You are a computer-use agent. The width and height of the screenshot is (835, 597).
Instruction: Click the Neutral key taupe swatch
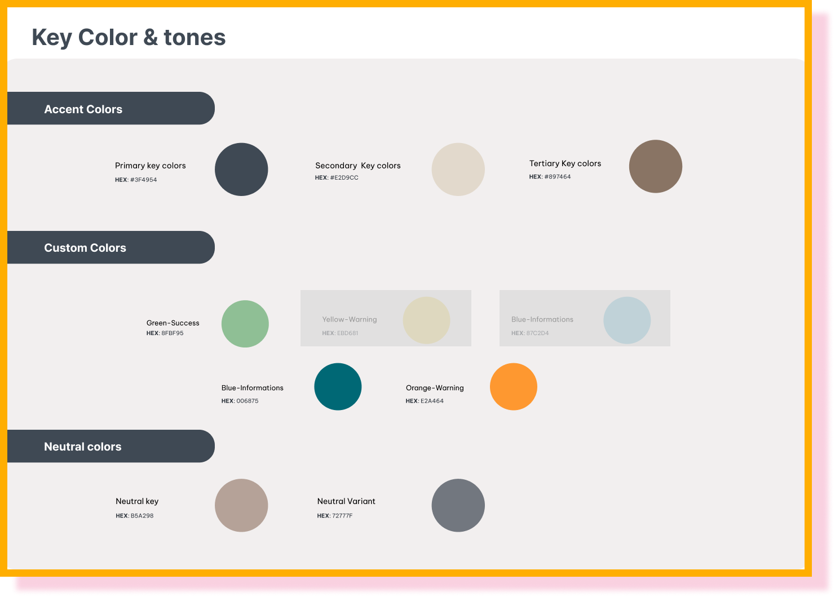pos(241,505)
